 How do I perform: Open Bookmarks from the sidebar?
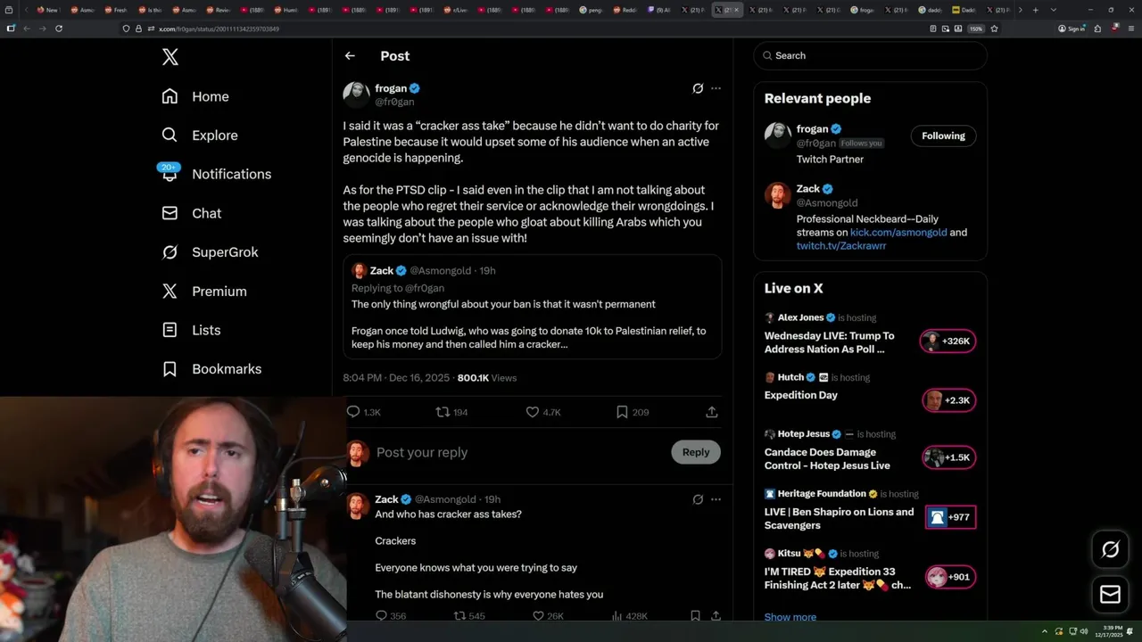(211, 369)
